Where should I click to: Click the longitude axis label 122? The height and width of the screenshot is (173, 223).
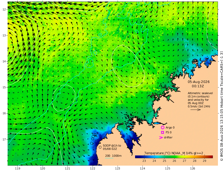pos(92,168)
